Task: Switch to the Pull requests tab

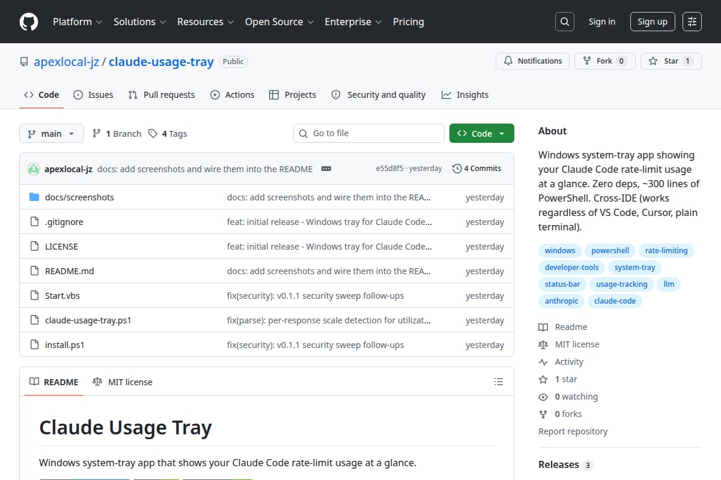Action: (x=162, y=95)
